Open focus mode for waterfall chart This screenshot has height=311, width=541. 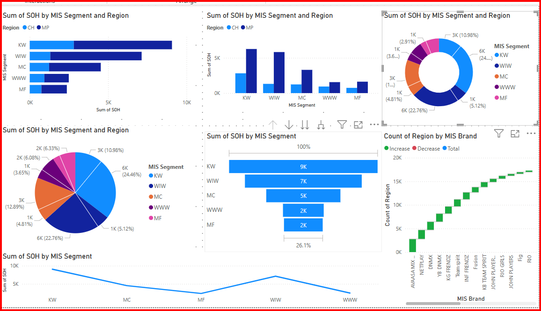pos(515,134)
